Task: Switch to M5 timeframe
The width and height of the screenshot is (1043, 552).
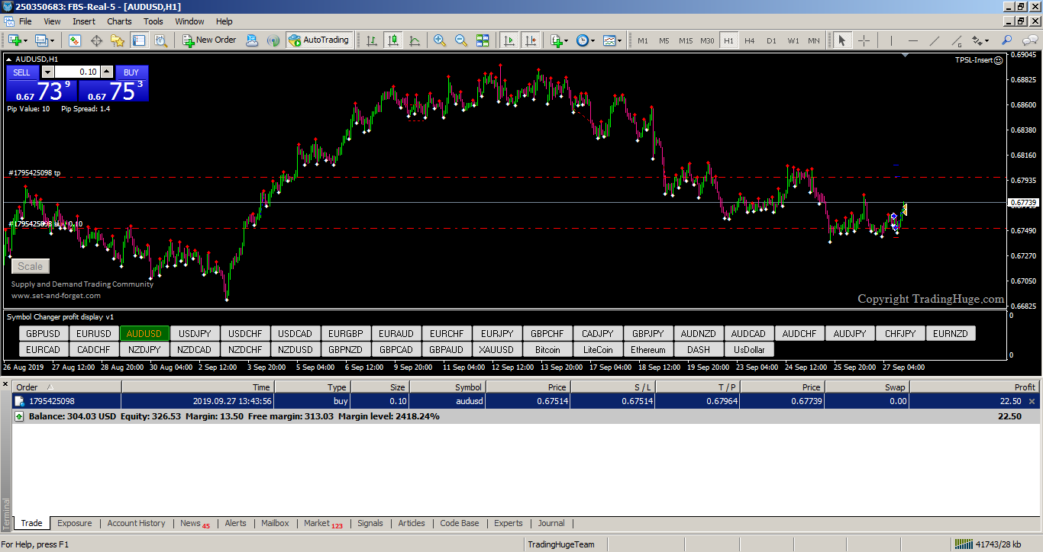Action: (664, 40)
